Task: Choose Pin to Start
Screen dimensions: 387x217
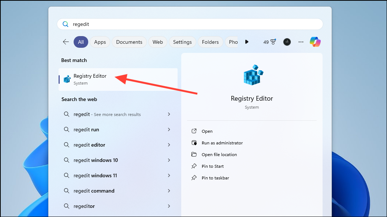Action: (212, 166)
